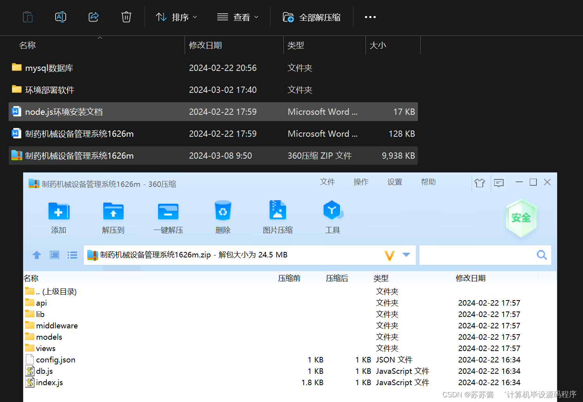The width and height of the screenshot is (583, 402).
Task: Click the 添加 (Add) icon in 360压缩
Action: tap(58, 217)
